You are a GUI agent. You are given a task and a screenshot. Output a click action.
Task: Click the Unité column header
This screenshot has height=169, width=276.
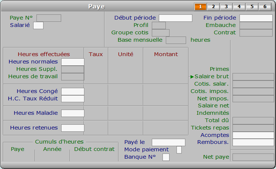tap(126, 54)
